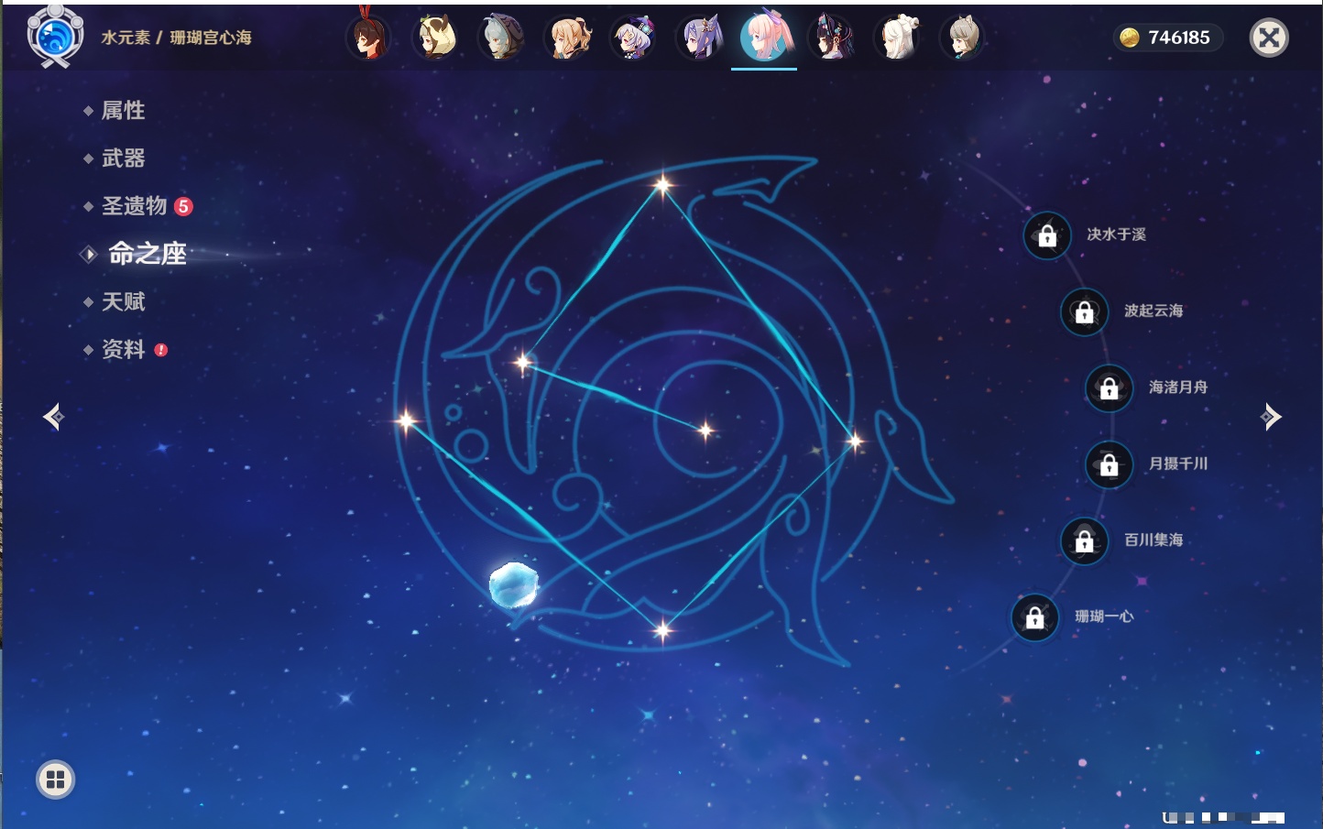Click the 决水于溪 label
The image size is (1323, 829).
pos(1116,235)
